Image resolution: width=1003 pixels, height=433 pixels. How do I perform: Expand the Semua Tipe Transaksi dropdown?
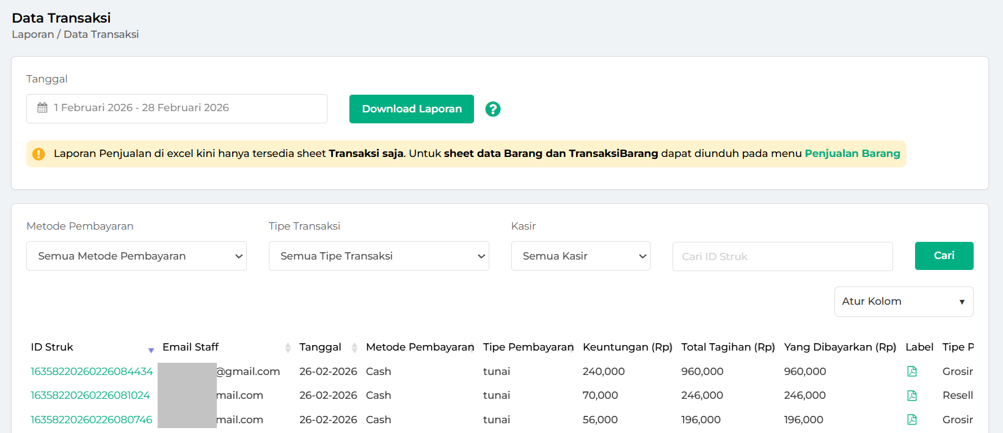tap(379, 256)
